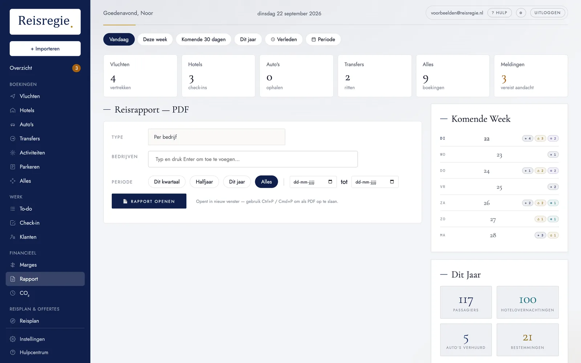Click the Importeren button
Viewport: 581px width, 363px height.
(x=45, y=49)
